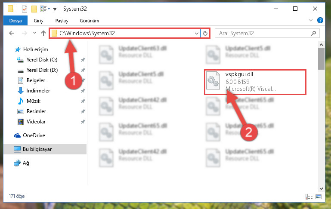Open the Dosya menu
Viewport: 331px width, 209px height.
click(15, 21)
